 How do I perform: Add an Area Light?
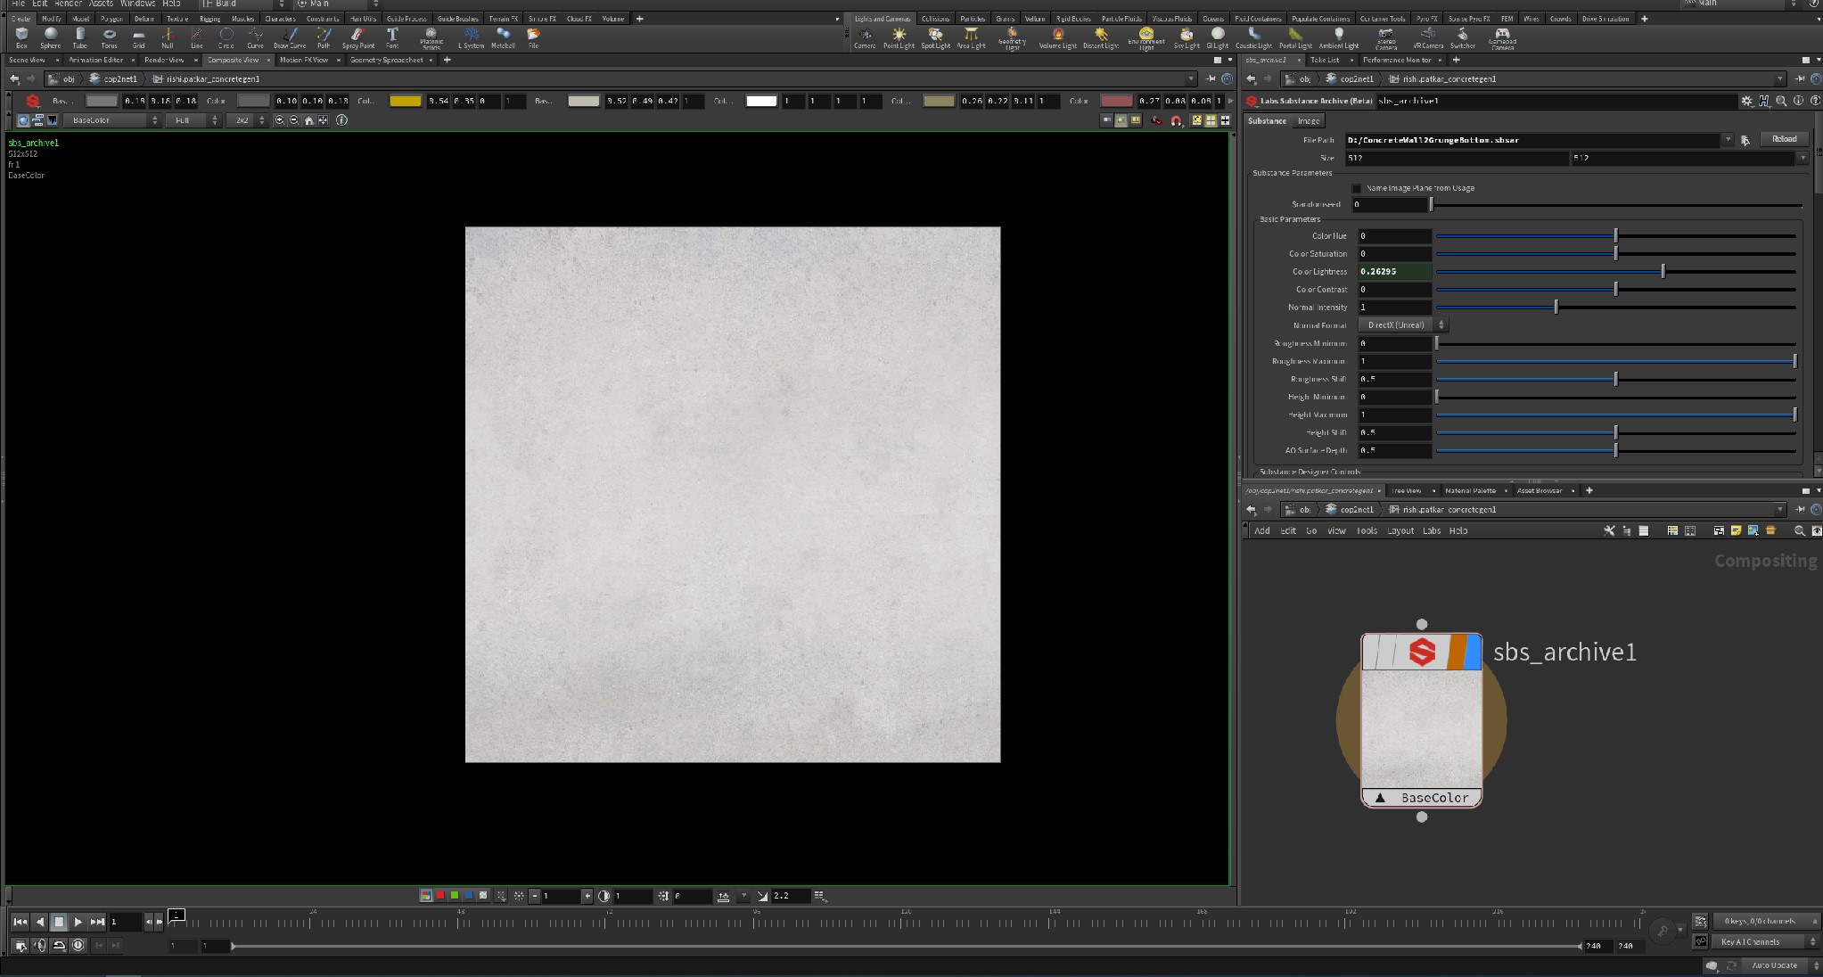[971, 37]
